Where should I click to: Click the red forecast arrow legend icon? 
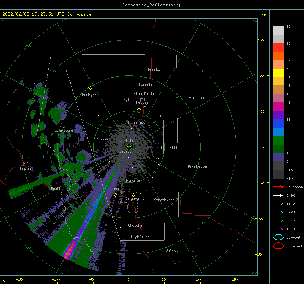278,187
